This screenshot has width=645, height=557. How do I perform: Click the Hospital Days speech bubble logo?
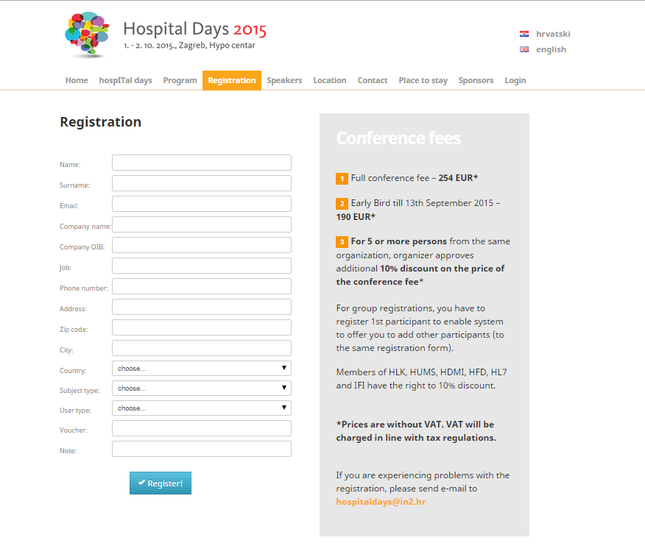pos(87,35)
